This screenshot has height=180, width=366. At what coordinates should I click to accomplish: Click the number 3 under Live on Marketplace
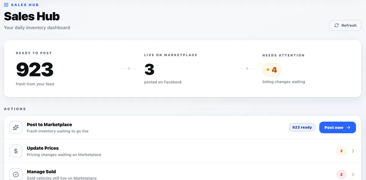tap(149, 69)
